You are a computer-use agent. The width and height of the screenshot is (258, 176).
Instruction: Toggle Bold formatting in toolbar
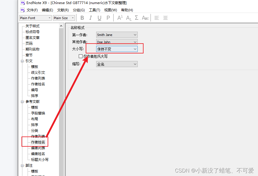(82, 18)
